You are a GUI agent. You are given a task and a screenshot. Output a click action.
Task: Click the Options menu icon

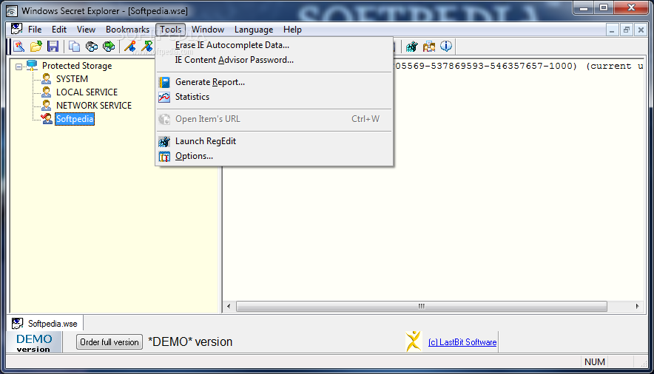coord(164,157)
